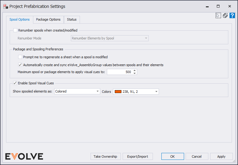Click the orange color swatch 238, 91, 2
This screenshot has width=238, height=165.
[x=118, y=92]
